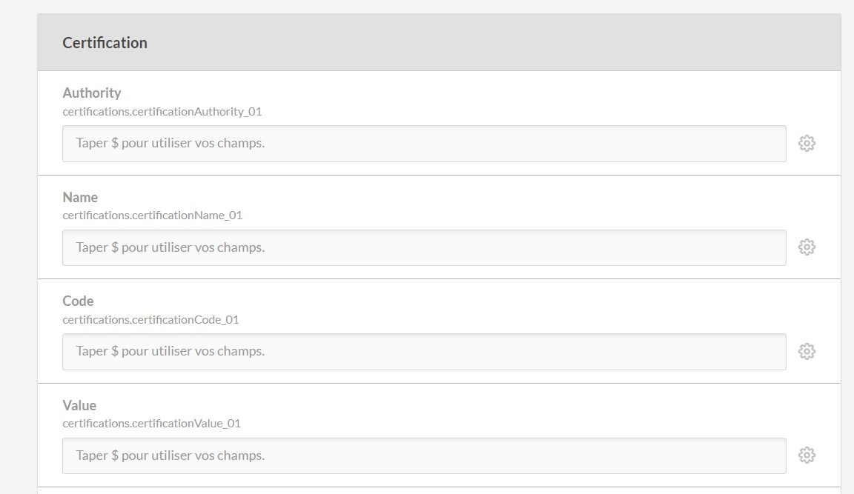Click the Name field label
This screenshot has height=494, width=854.
coord(80,197)
